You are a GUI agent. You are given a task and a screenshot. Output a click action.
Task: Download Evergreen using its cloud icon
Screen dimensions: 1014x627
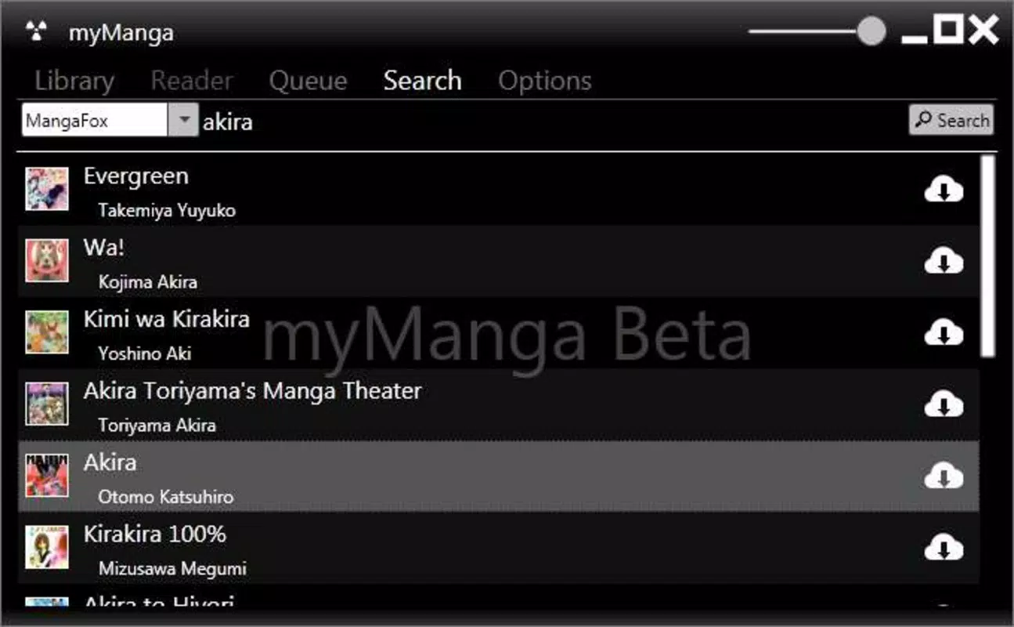tap(944, 190)
